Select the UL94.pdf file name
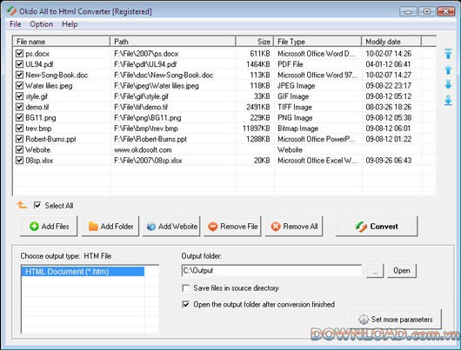This screenshot has height=350, width=461. click(39, 64)
